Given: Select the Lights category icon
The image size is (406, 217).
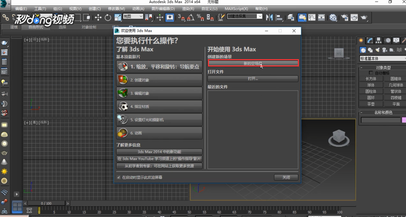Looking at the screenshot, I should point(378,50).
